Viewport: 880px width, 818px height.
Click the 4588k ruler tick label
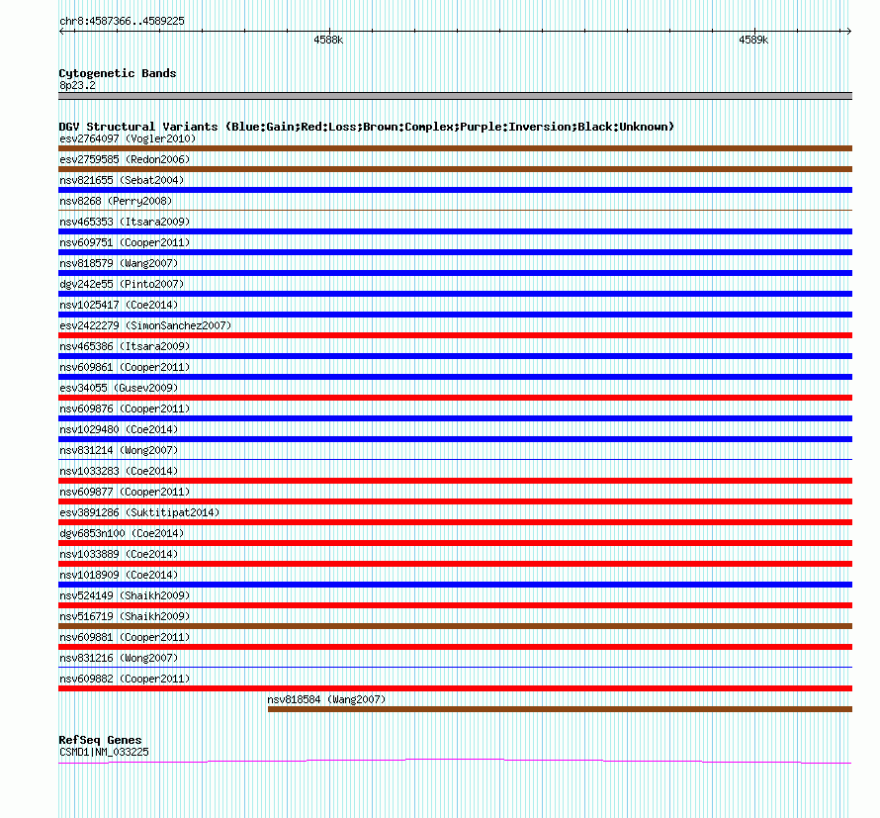click(328, 40)
